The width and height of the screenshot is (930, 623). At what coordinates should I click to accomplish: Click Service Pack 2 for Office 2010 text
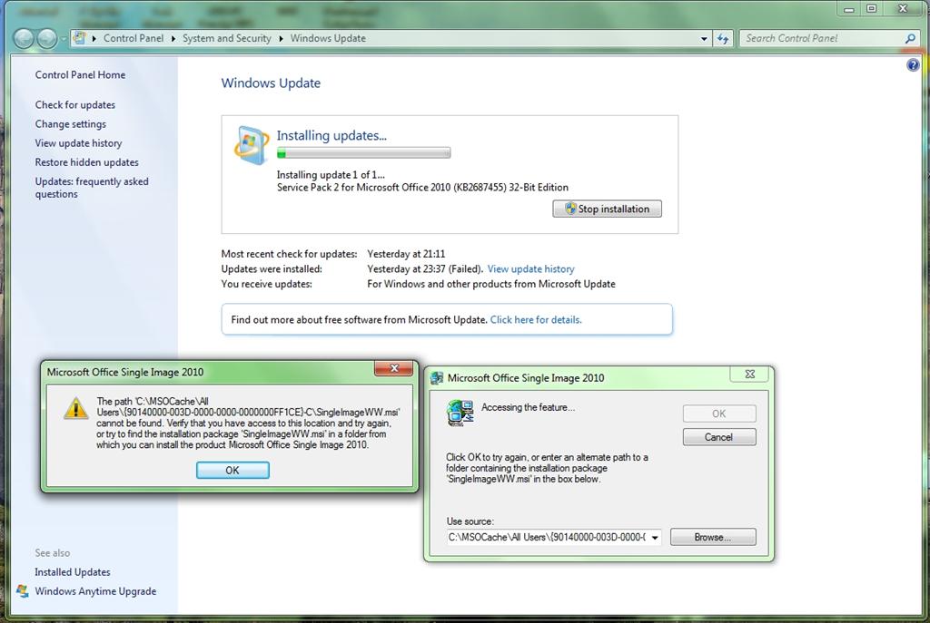tap(422, 188)
